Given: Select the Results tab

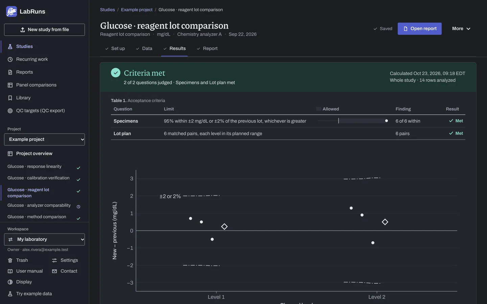Looking at the screenshot, I should [175, 49].
